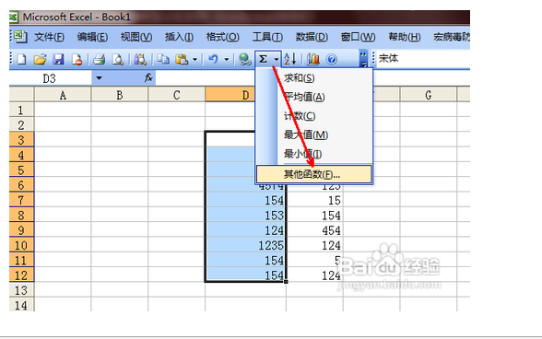Open the font name box showing 宋体

point(422,58)
